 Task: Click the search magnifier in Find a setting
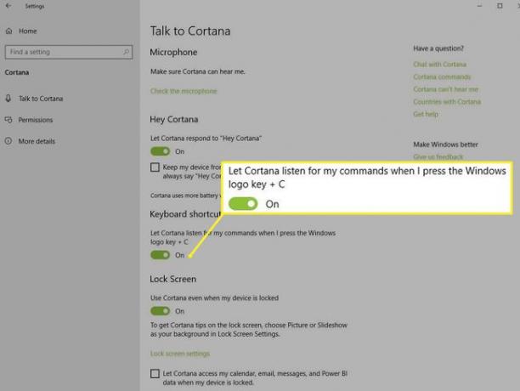(126, 52)
